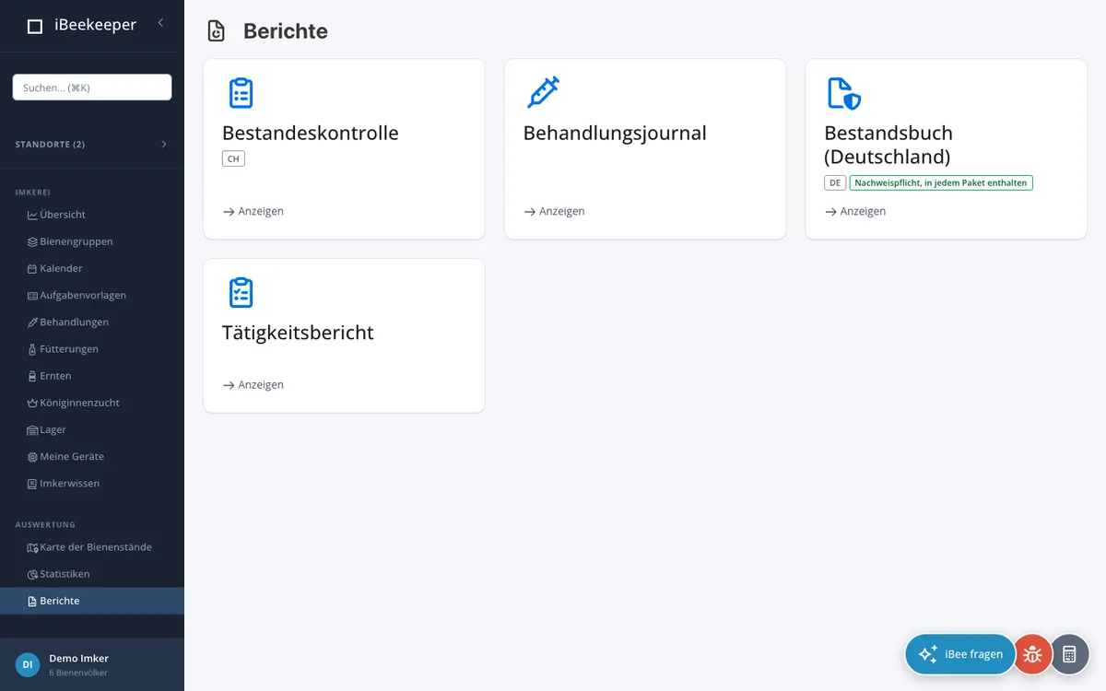Click the Aufgabenvorlagen list icon
This screenshot has height=691, width=1106.
tap(32, 296)
